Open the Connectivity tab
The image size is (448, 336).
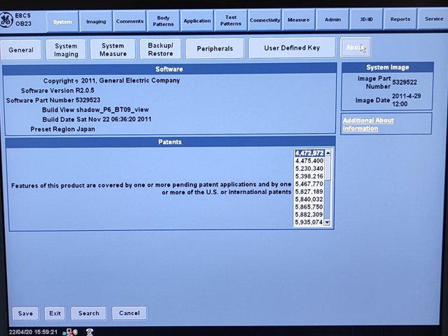[265, 20]
